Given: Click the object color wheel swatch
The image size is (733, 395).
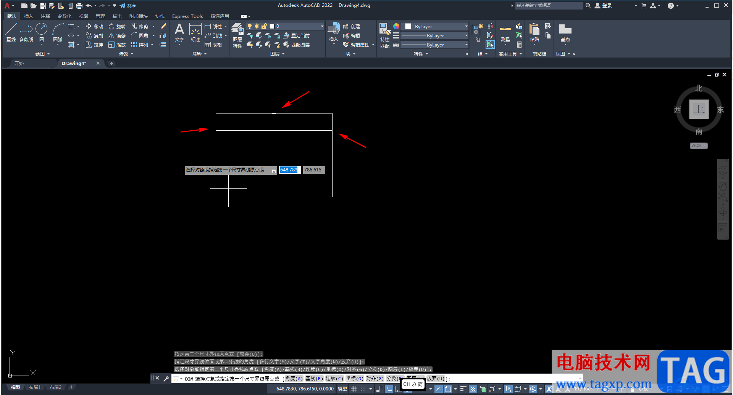Looking at the screenshot, I should pos(396,26).
